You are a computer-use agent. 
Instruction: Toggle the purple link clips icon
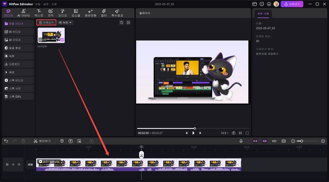tap(255, 141)
